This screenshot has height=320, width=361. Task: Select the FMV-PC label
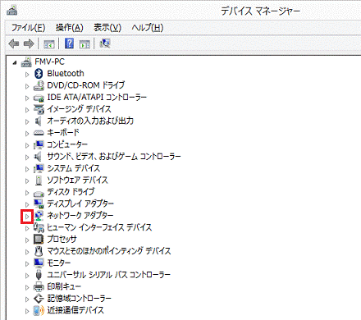(49, 62)
